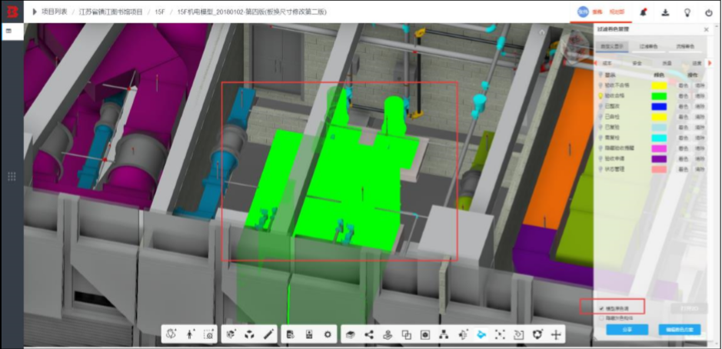Click the overlapping squares icon

(x=406, y=334)
